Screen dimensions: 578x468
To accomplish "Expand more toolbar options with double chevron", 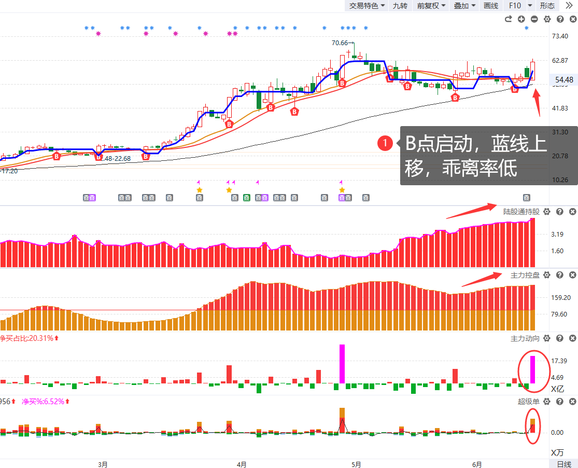I will [x=569, y=6].
